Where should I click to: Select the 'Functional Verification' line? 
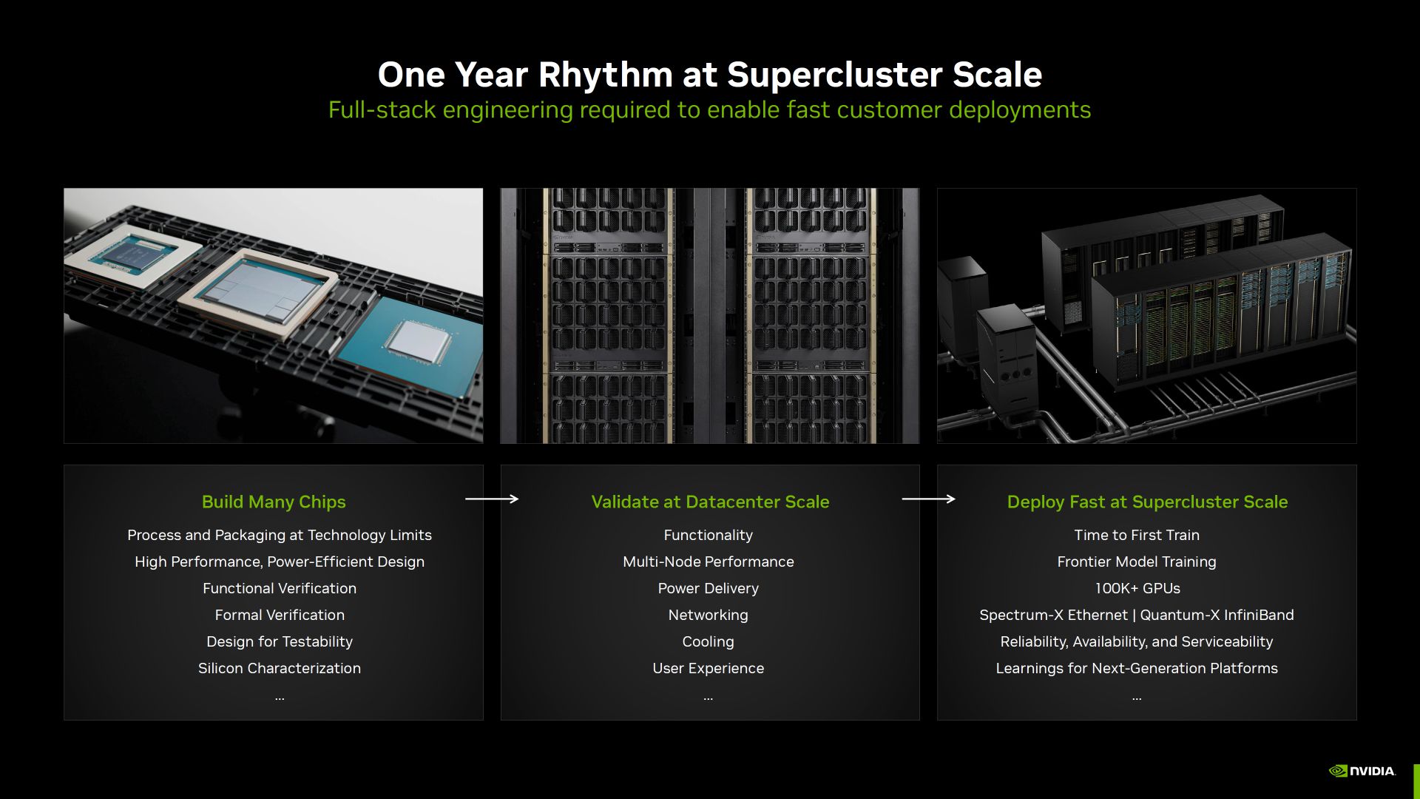(x=280, y=588)
